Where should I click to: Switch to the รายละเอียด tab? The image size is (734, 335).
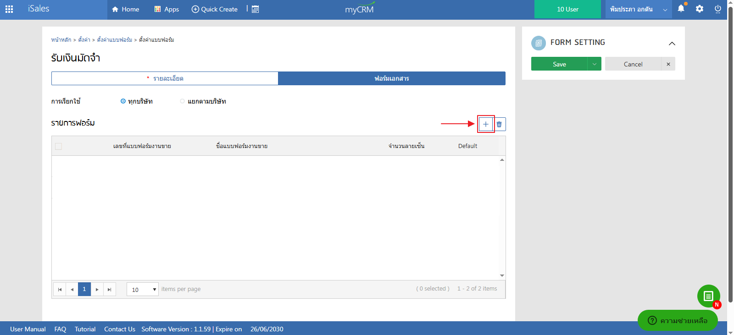pos(165,78)
